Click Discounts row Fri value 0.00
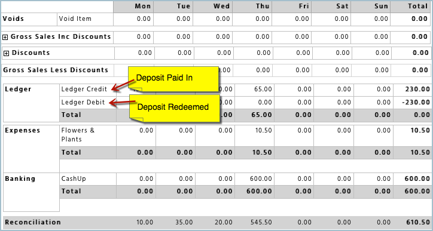433x231 pixels. [303, 53]
